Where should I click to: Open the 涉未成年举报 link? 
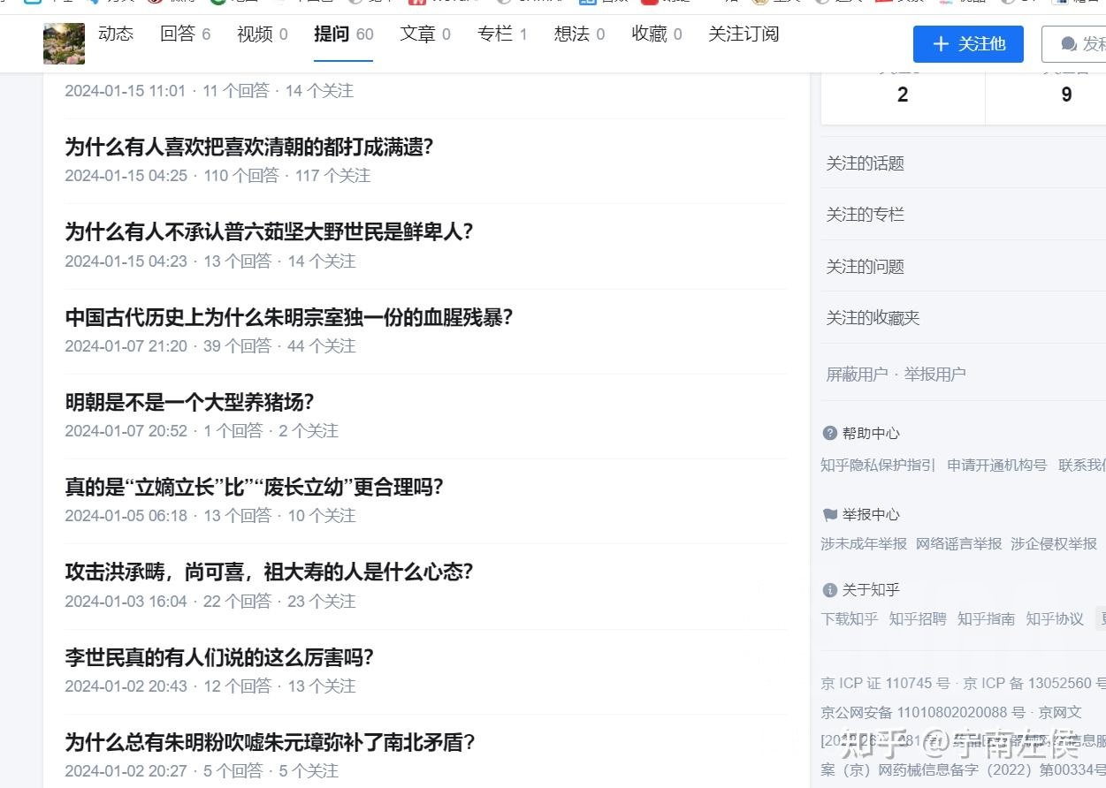[x=864, y=543]
